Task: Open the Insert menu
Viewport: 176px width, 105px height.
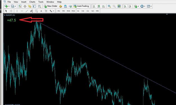Action: [x=24, y=2]
